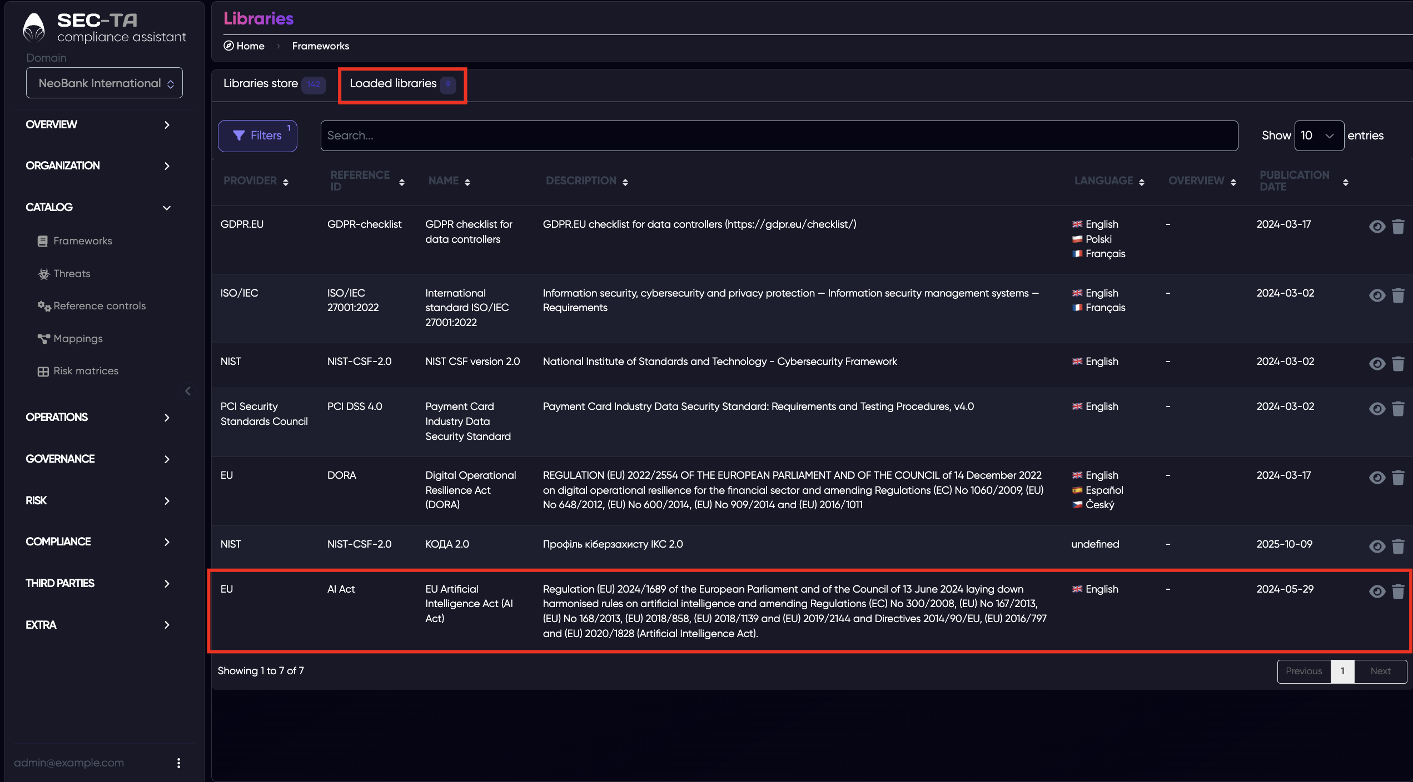Image resolution: width=1413 pixels, height=782 pixels.
Task: Click the КОДА 2.0 name cell
Action: (x=447, y=544)
